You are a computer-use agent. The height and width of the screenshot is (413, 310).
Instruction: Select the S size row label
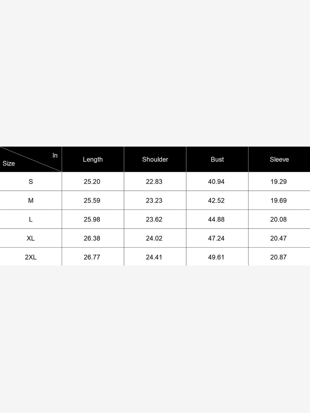click(x=31, y=182)
